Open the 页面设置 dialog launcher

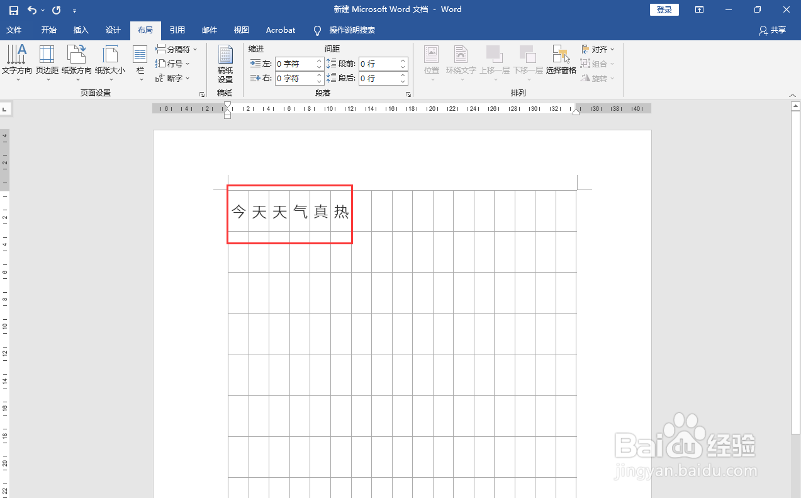pos(201,93)
